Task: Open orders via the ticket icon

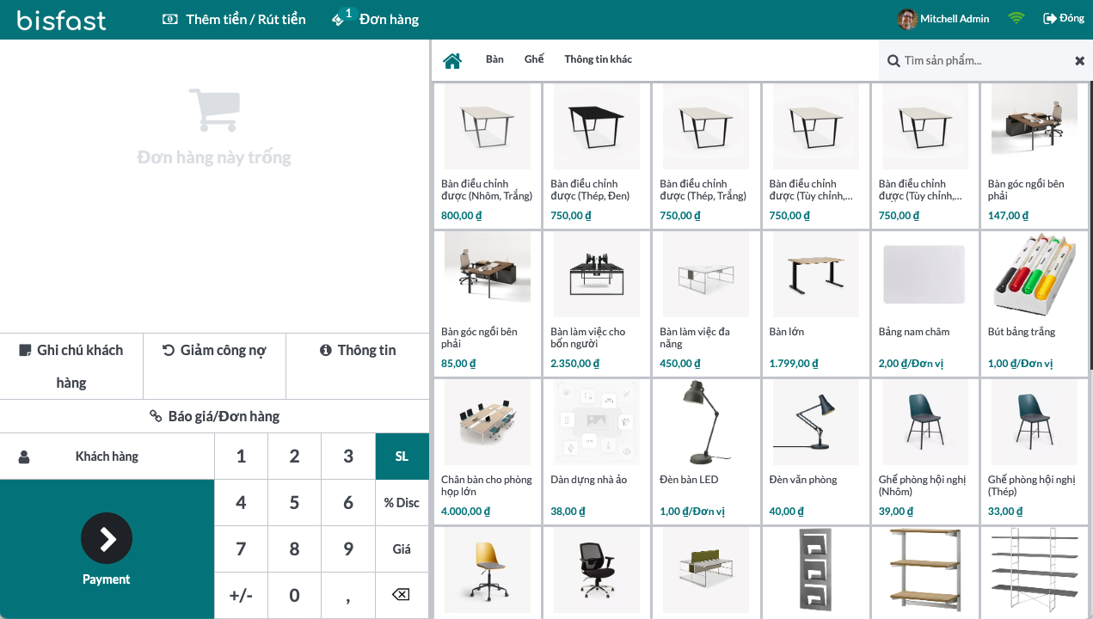Action: coord(339,19)
